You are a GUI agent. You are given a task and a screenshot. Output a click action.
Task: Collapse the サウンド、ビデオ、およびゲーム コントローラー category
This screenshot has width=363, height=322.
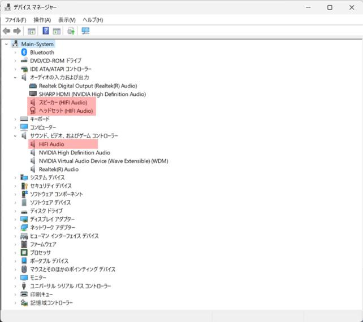click(15, 136)
